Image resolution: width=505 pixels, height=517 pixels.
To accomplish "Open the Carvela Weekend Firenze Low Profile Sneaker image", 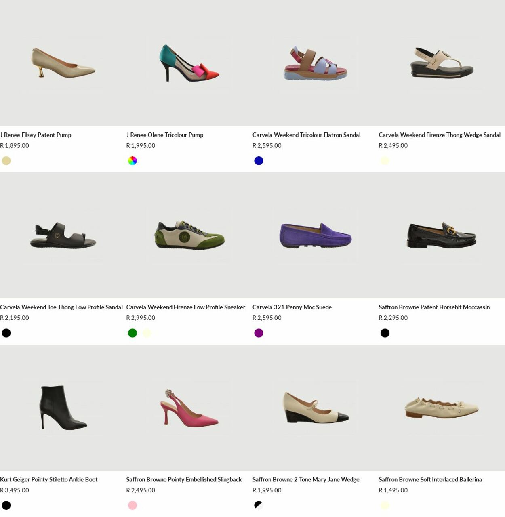I will 189,235.
